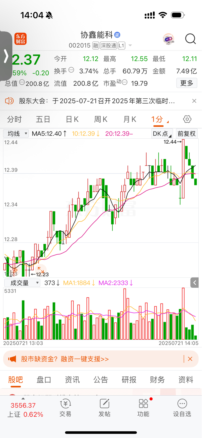Tap the 12.23 low price marker
The height and width of the screenshot is (438, 202).
(40, 274)
